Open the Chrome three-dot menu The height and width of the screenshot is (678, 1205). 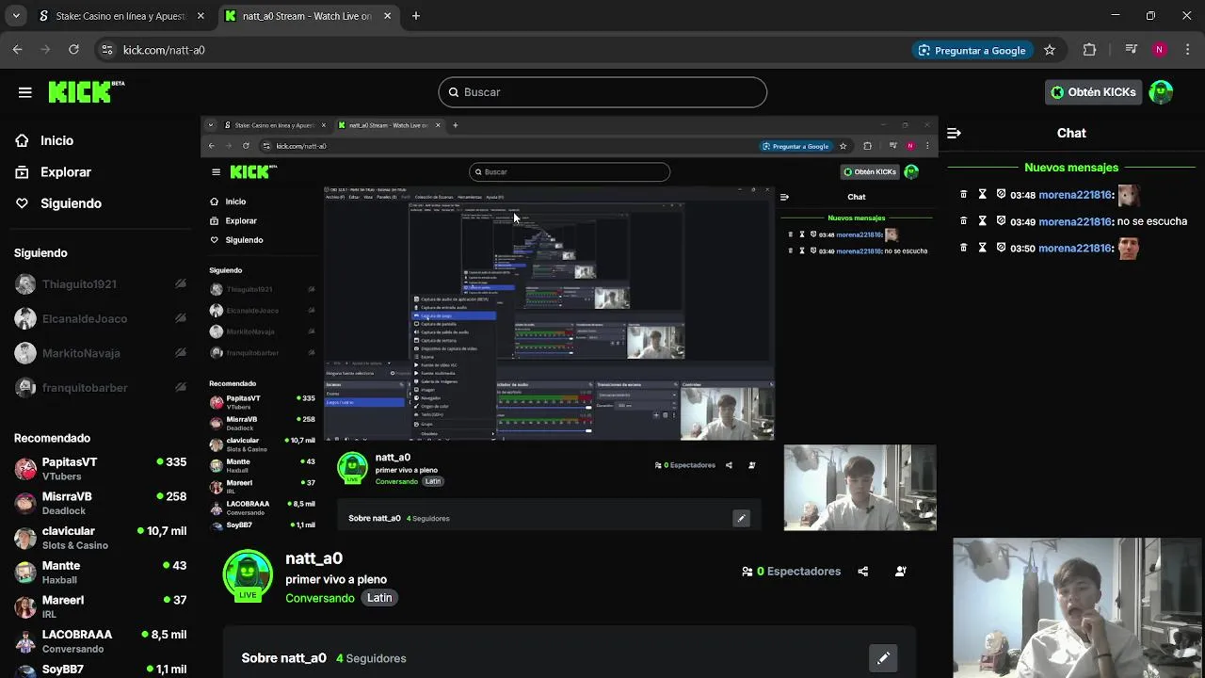tap(1186, 50)
